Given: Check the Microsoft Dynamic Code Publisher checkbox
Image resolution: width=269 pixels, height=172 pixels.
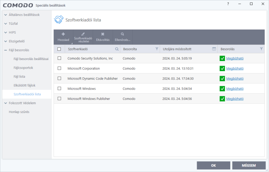Looking at the screenshot, I should [60, 78].
